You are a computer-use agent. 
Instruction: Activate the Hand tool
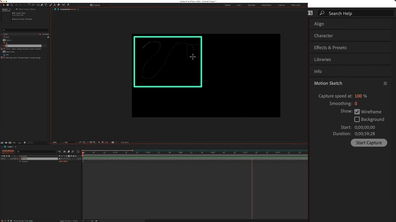pos(8,5)
